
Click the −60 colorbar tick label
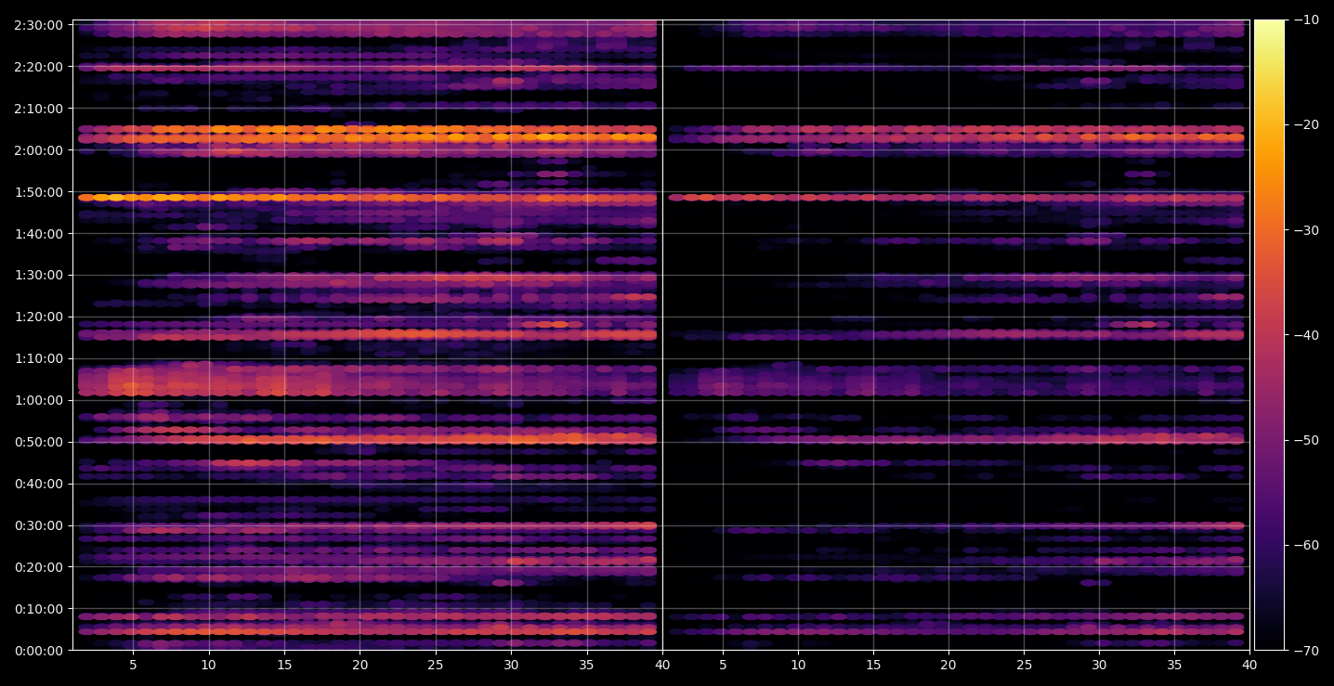click(1306, 545)
